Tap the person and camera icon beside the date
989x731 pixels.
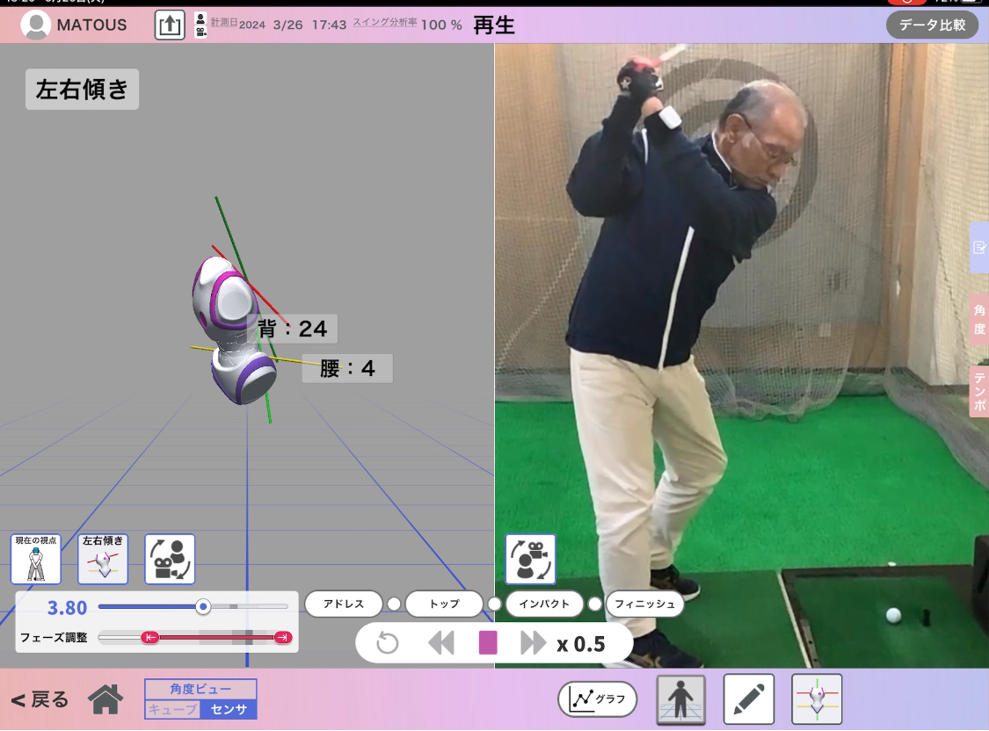point(200,25)
